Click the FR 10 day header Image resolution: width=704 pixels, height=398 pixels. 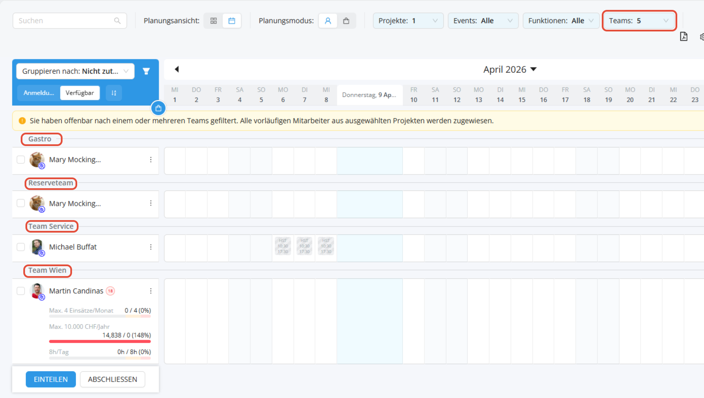414,95
